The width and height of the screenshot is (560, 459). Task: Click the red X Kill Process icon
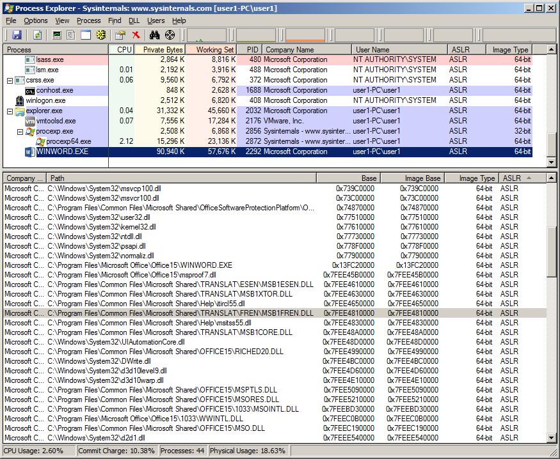tap(136, 35)
